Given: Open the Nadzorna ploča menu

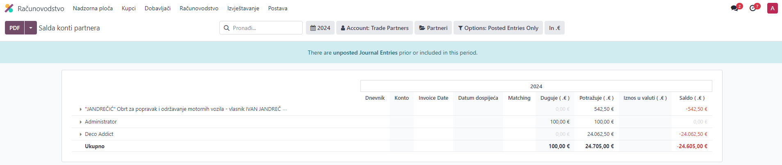Looking at the screenshot, I should [x=93, y=8].
